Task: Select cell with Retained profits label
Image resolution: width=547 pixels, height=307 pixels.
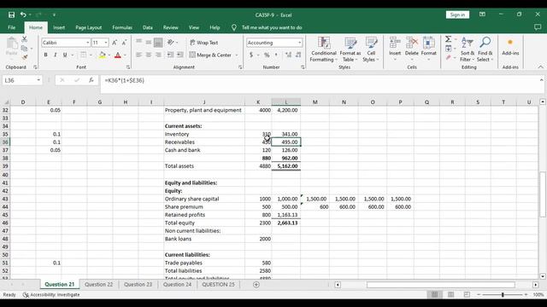Action: point(204,215)
